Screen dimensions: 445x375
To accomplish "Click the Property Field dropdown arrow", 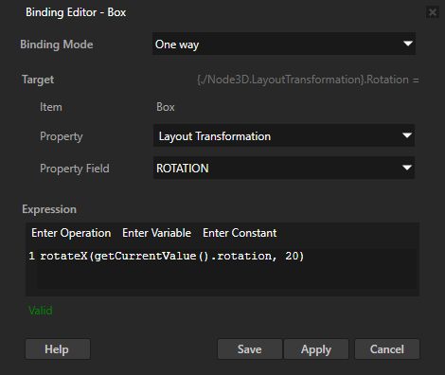I will pos(407,168).
